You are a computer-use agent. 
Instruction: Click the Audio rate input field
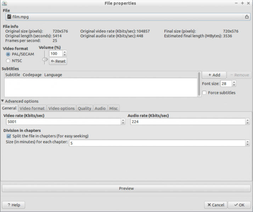click(187, 122)
